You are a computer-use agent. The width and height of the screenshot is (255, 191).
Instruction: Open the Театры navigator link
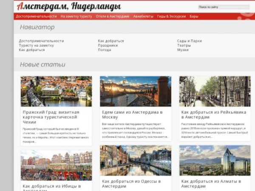(x=184, y=45)
